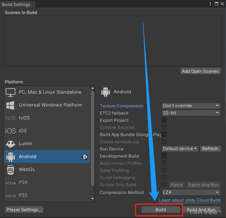Click the Lumin platform icon
The width and height of the screenshot is (226, 218).
[x=10, y=144]
